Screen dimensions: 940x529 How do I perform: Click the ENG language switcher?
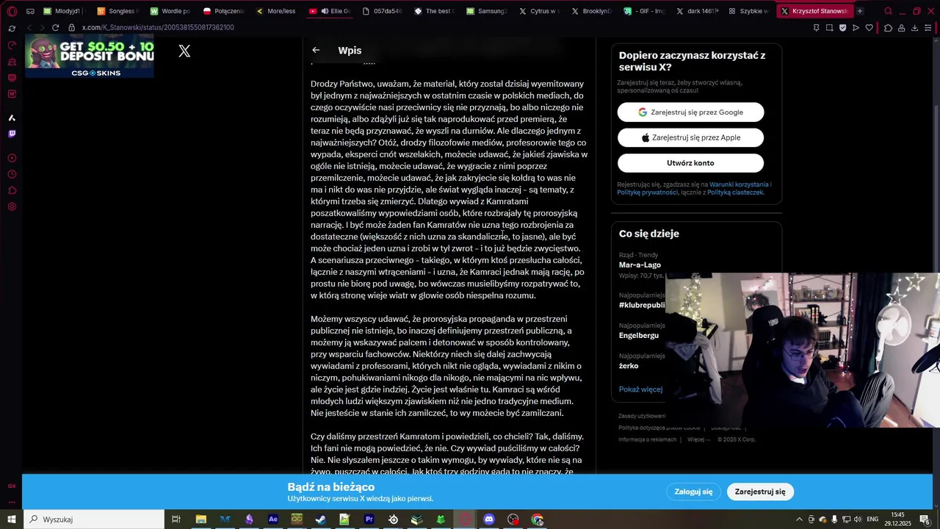(x=872, y=519)
